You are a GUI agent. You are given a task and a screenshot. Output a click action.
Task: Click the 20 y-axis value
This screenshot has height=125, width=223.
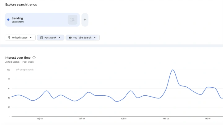coord(9,107)
